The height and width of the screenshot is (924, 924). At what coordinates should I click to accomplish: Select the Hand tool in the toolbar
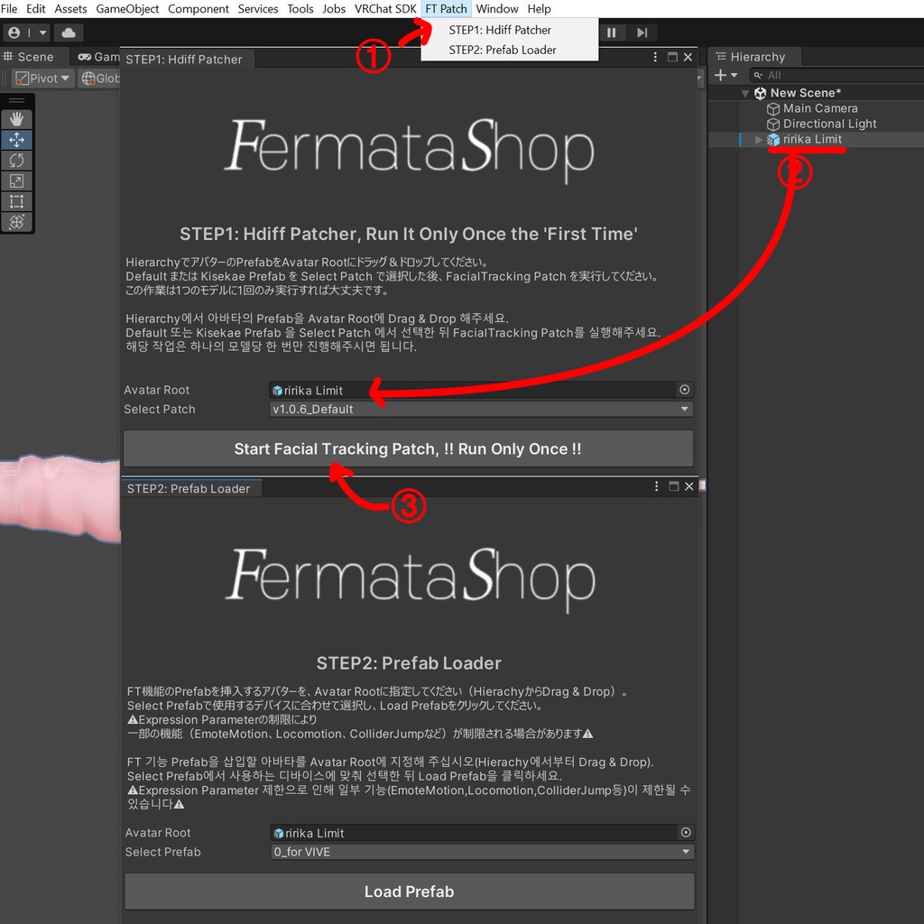tap(16, 118)
